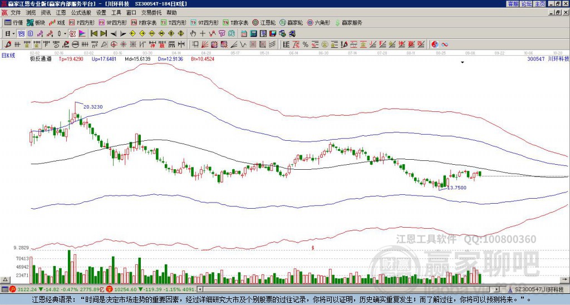Open the 六角形 tool

(319, 22)
